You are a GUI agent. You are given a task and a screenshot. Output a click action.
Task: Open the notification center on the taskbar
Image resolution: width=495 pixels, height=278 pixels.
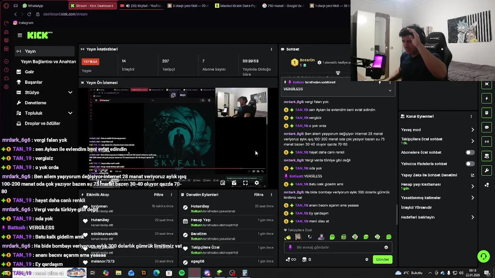tap(488, 273)
